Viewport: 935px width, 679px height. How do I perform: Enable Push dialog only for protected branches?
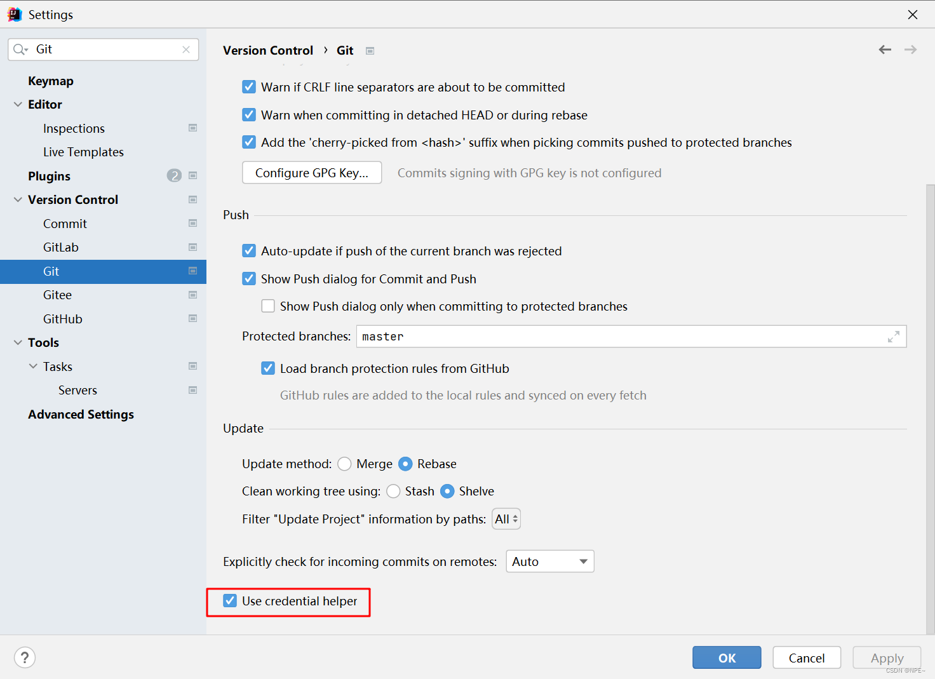pos(268,306)
